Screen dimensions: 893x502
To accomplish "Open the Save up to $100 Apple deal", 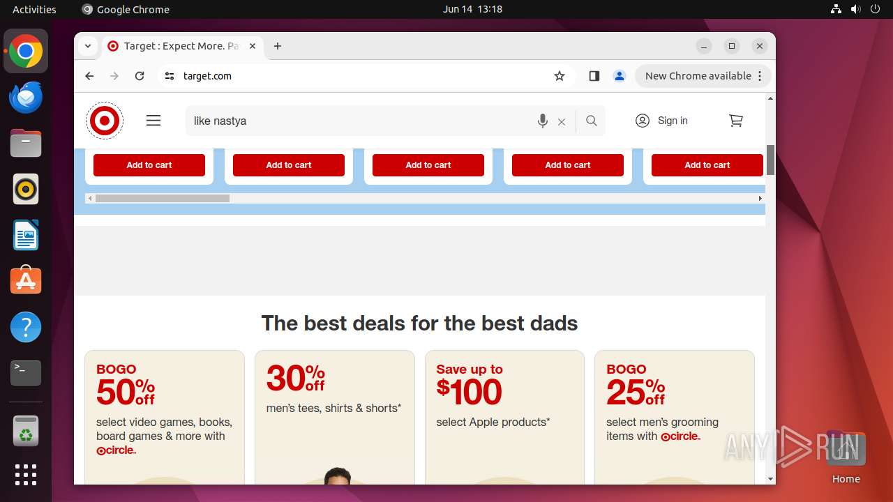I will pyautogui.click(x=504, y=417).
